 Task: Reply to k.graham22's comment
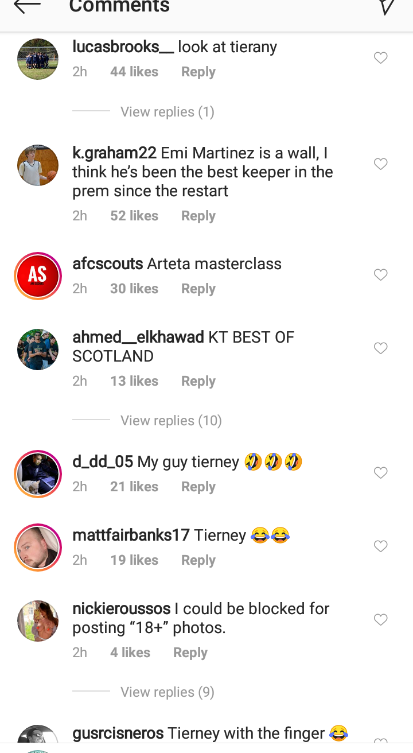198,216
